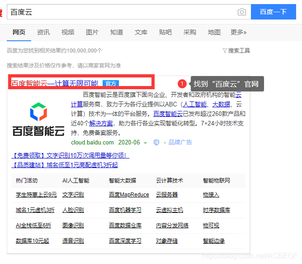Open the 物可视 link
This screenshot has height=264, width=302.
coord(211,226)
